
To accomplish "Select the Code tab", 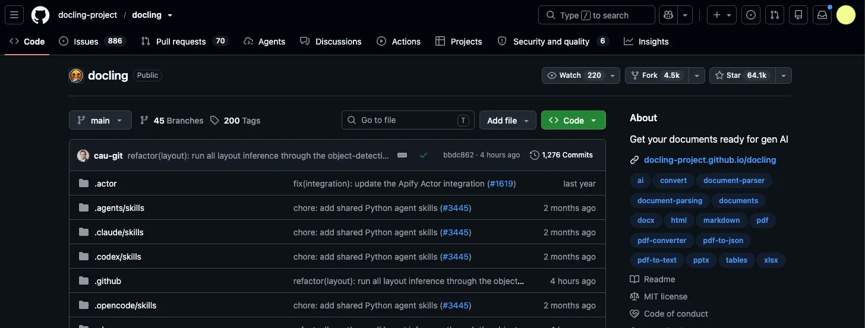I will pos(27,42).
